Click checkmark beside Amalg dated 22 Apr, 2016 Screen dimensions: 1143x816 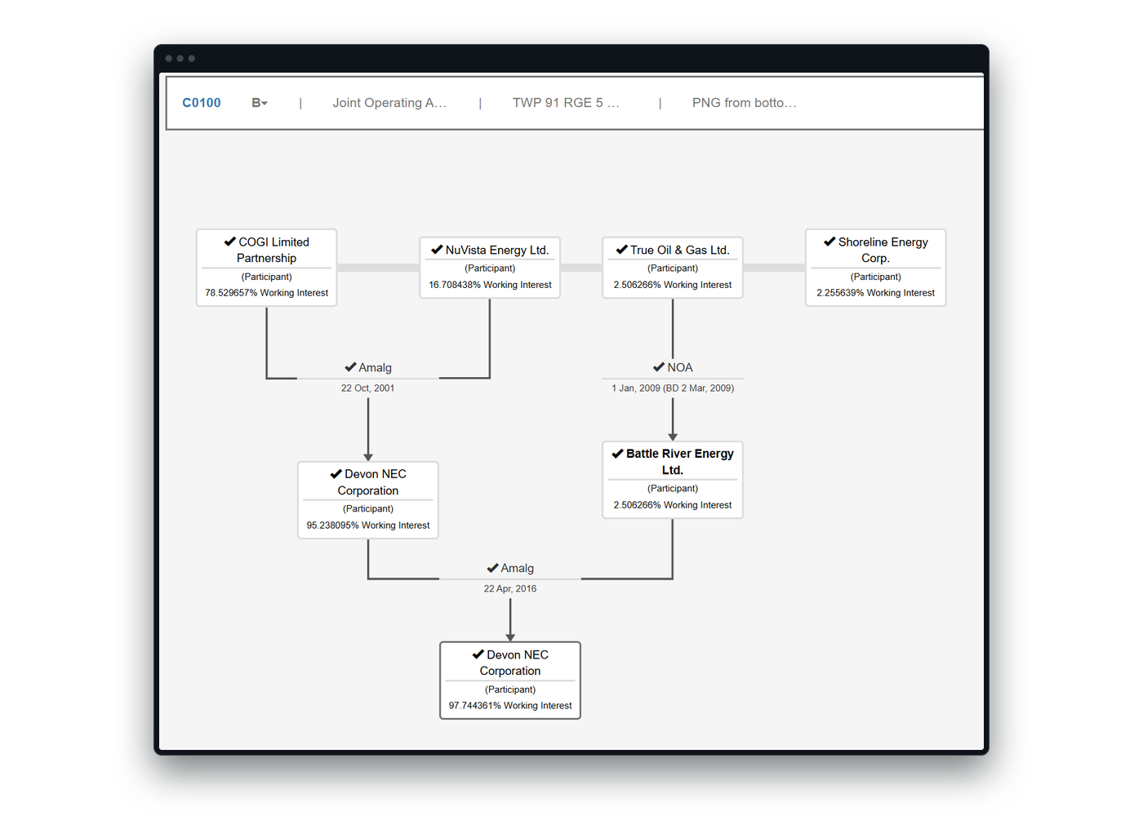coord(492,568)
